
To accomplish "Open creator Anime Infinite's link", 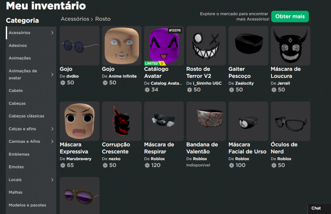I will click(x=122, y=76).
